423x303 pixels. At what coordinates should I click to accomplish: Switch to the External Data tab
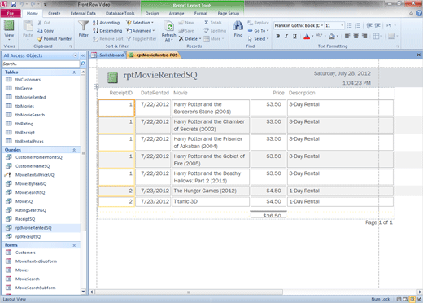(83, 13)
